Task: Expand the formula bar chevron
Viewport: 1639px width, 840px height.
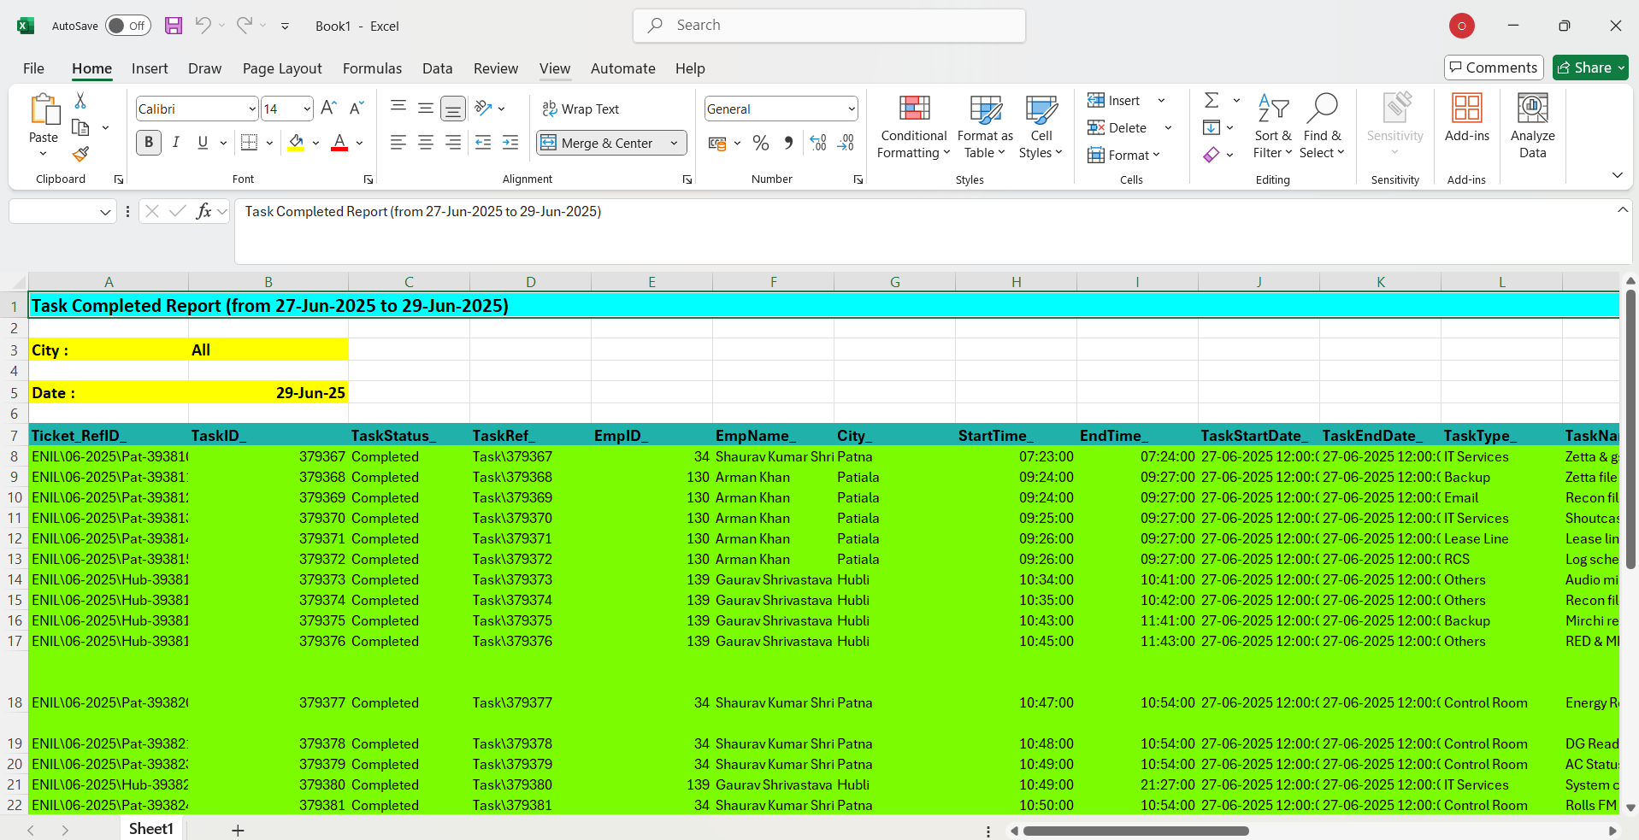Action: point(1623,210)
